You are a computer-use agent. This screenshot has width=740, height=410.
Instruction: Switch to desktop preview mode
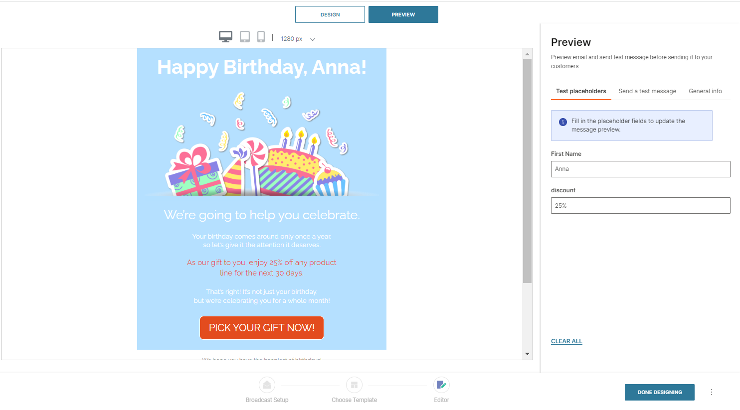click(x=225, y=36)
